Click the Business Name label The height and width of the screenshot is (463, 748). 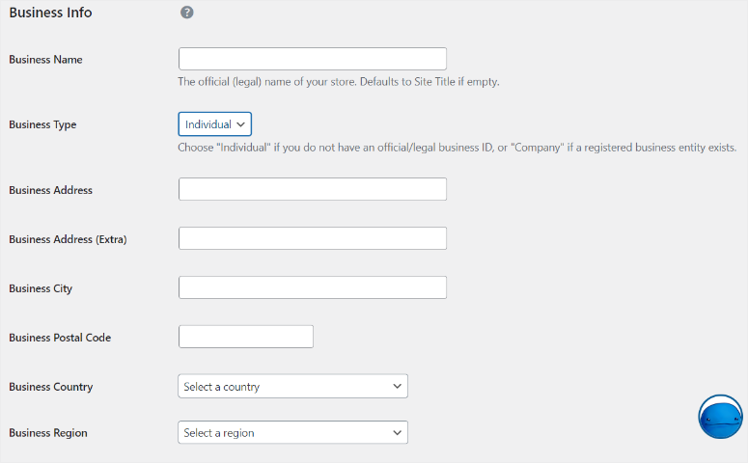pos(45,60)
